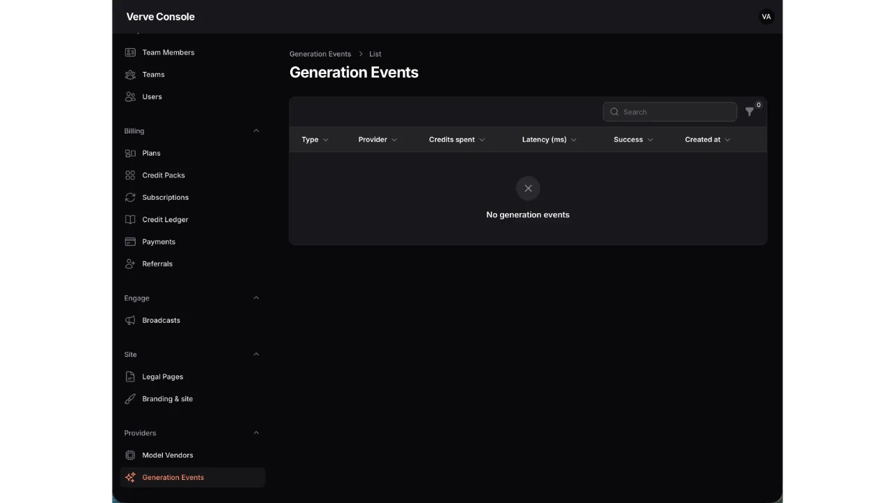Click the Users icon in sidebar
The height and width of the screenshot is (503, 895).
130,96
